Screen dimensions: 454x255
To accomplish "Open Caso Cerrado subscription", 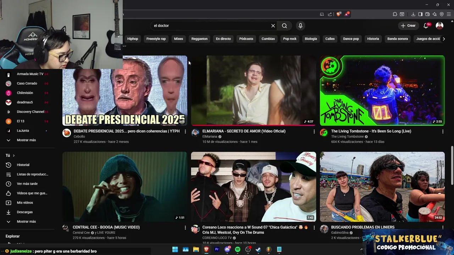I will pyautogui.click(x=27, y=84).
